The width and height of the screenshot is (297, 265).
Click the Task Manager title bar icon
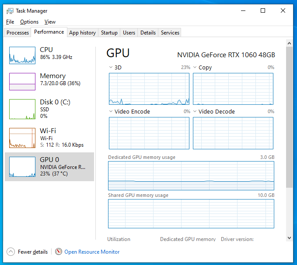(10, 11)
